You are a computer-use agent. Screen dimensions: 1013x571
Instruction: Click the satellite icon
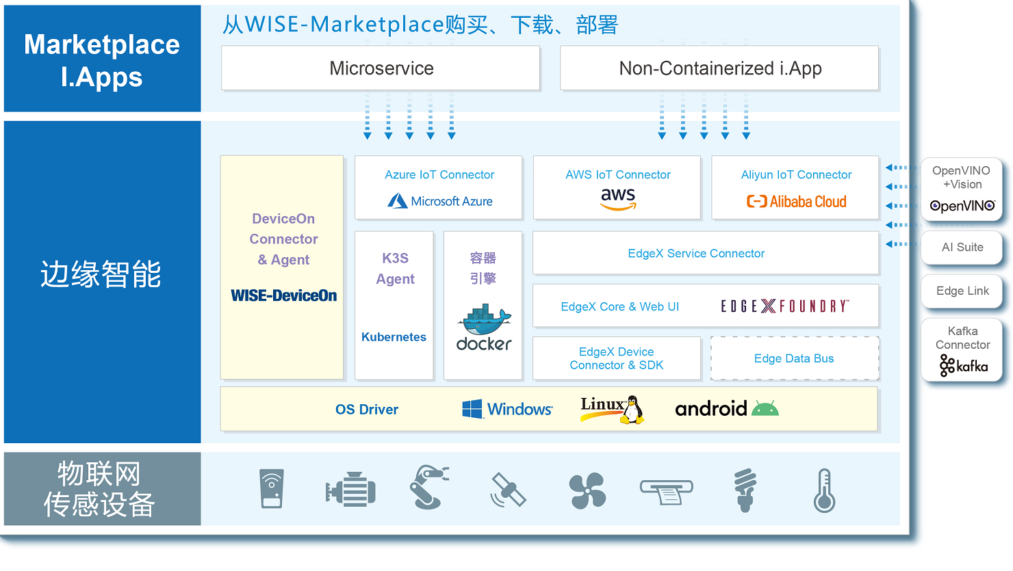point(508,490)
